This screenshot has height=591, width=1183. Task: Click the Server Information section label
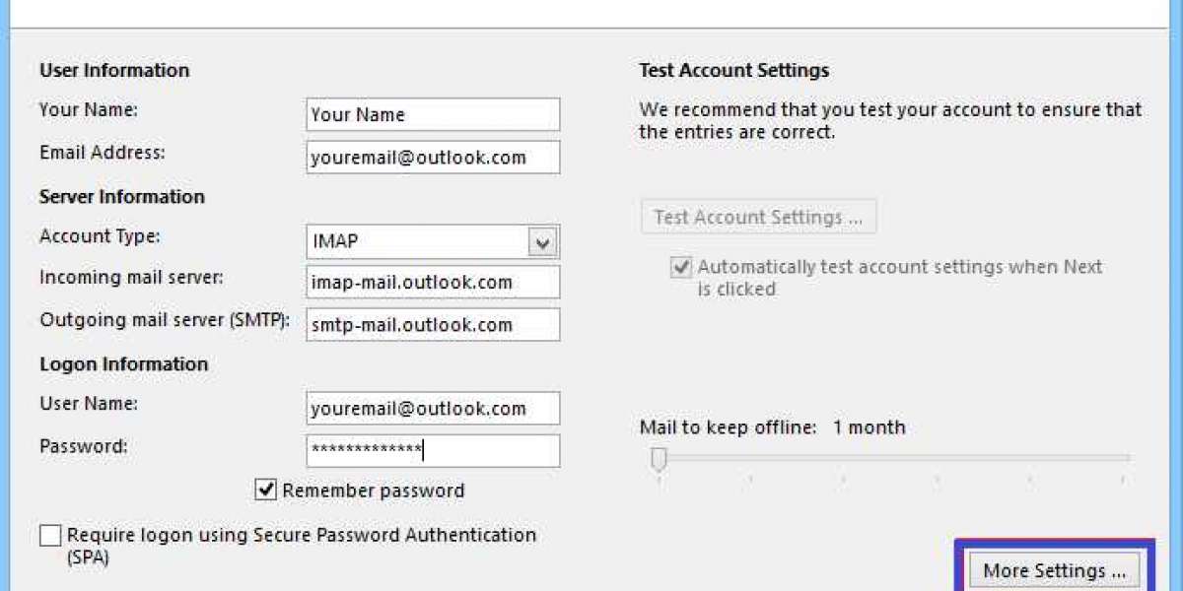pyautogui.click(x=122, y=197)
